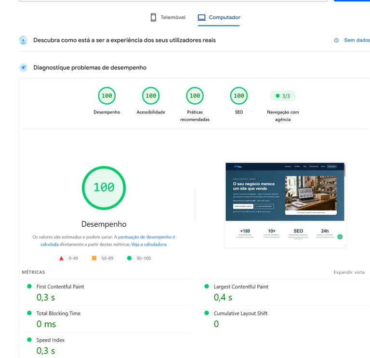Screen dimensions: 370x358
Task: Click the red triangle 0–49 legend icon
Action: tap(61, 258)
